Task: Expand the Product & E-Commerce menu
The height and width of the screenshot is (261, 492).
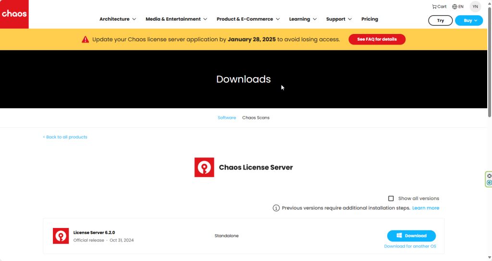Action: pyautogui.click(x=248, y=19)
